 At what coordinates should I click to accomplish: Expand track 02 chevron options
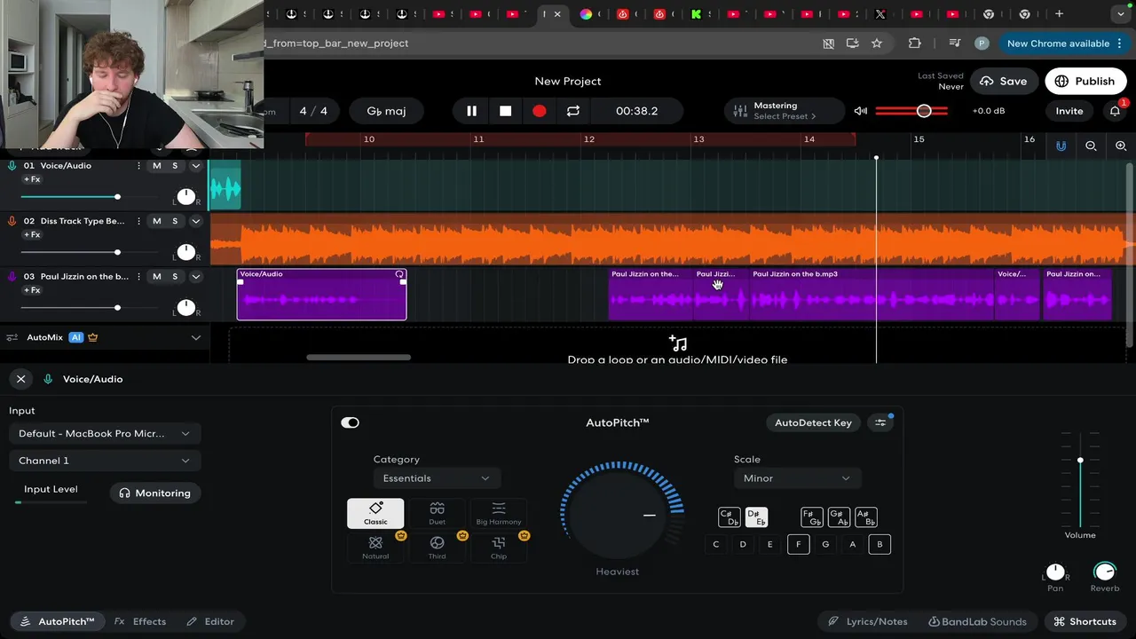(x=196, y=221)
